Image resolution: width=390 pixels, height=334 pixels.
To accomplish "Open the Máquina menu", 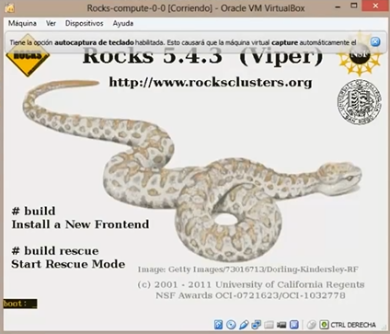I will (x=22, y=23).
